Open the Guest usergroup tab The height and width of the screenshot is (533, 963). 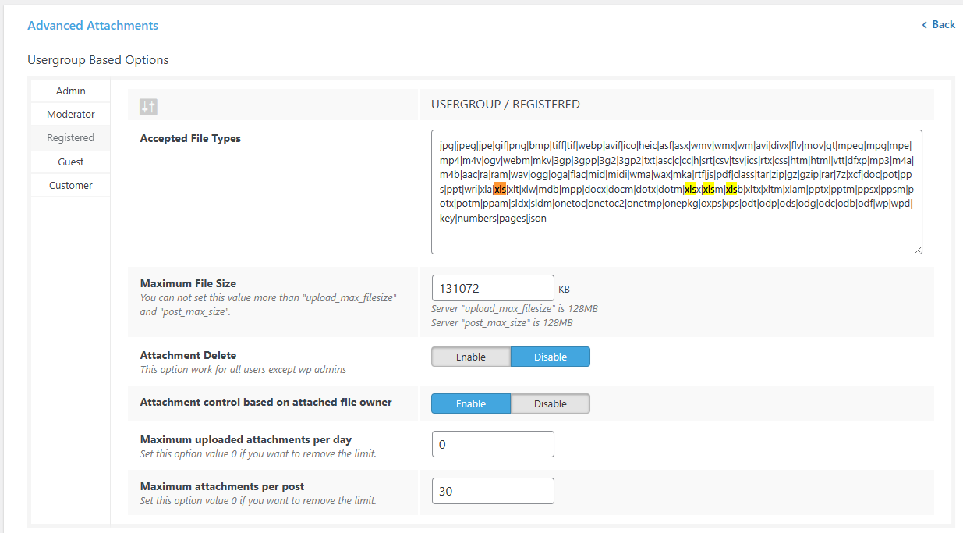pyautogui.click(x=70, y=162)
